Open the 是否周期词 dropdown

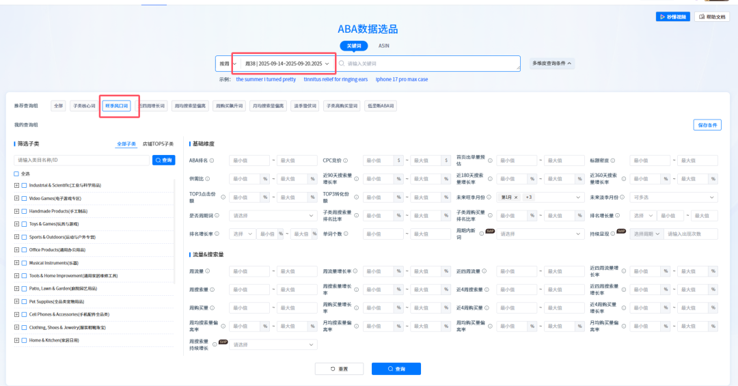pos(273,216)
